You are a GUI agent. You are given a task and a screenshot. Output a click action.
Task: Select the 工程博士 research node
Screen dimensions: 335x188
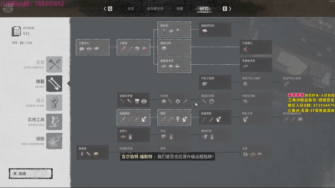(256, 47)
